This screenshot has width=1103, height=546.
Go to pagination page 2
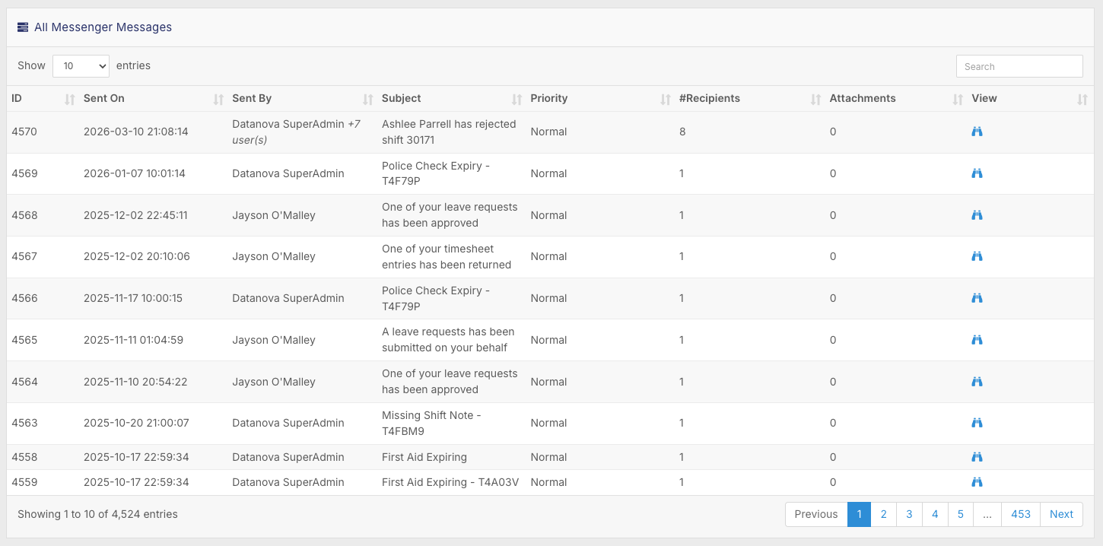coord(884,514)
